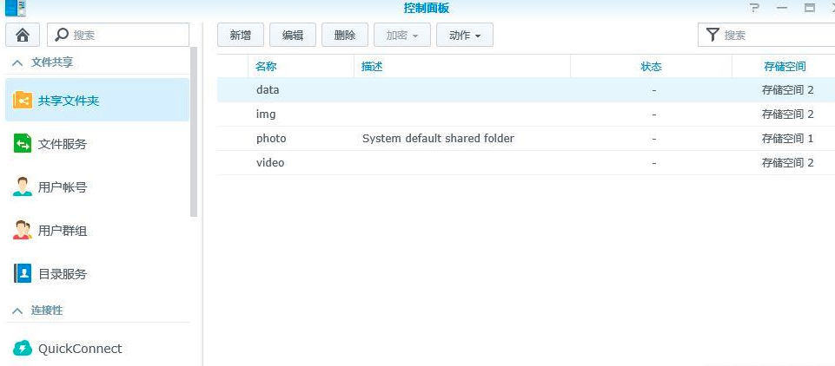Click the sidebar vertical scrollbar
Screen dimensions: 835x366
[194, 130]
